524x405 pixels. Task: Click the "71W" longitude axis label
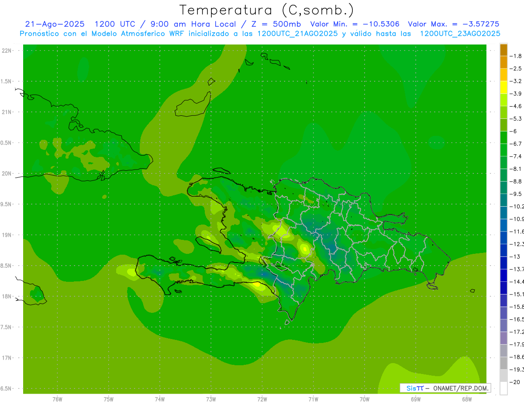tap(313, 399)
